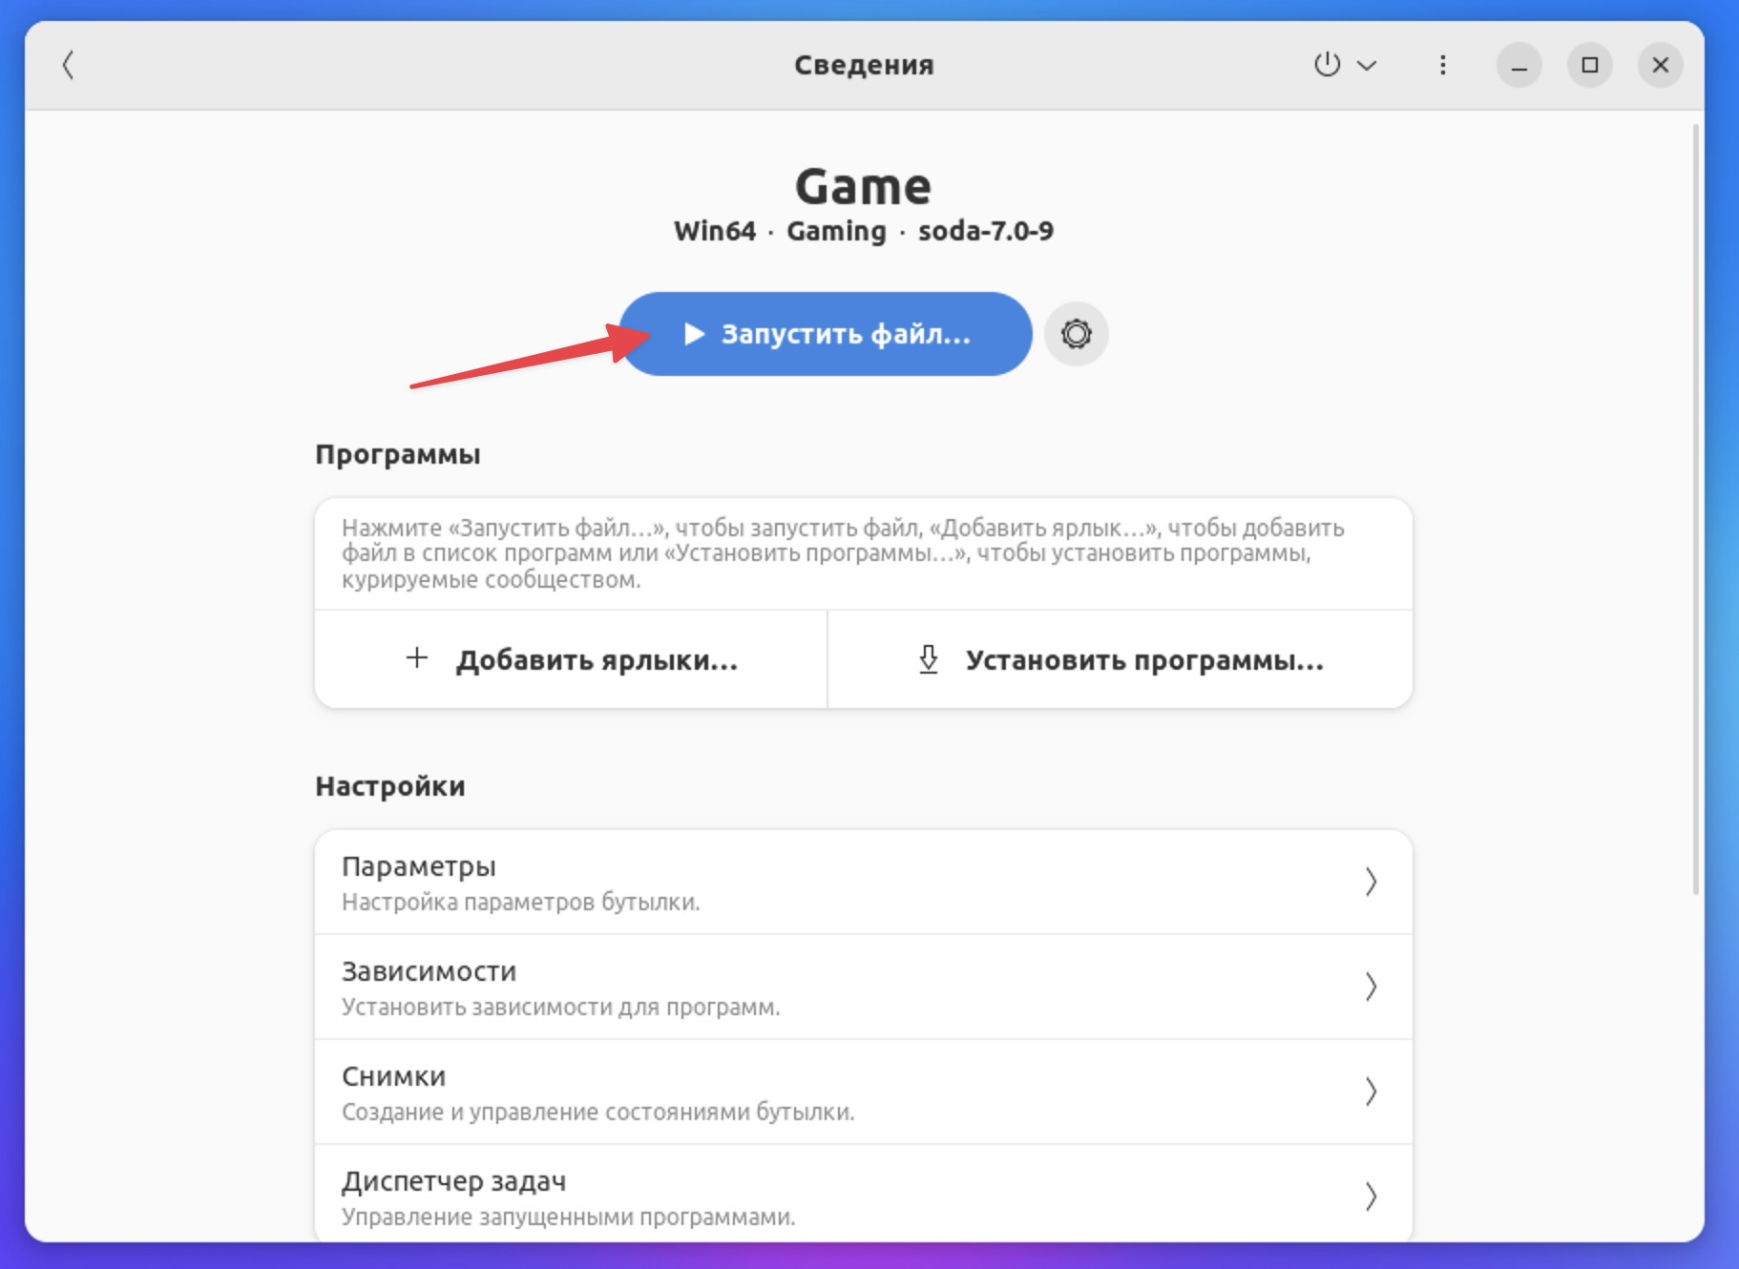This screenshot has height=1269, width=1739.
Task: Open the three-dot main menu
Action: (x=1442, y=65)
